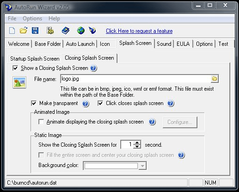Open a project with the folder icon
Viewport: 239px width, 192px height.
[x=24, y=31]
